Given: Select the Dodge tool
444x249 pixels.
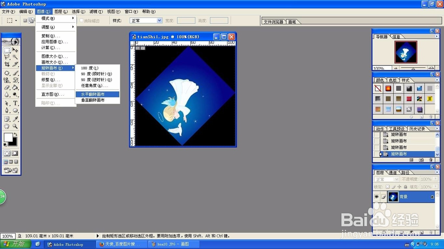Looking at the screenshot, I should [x=15, y=94].
